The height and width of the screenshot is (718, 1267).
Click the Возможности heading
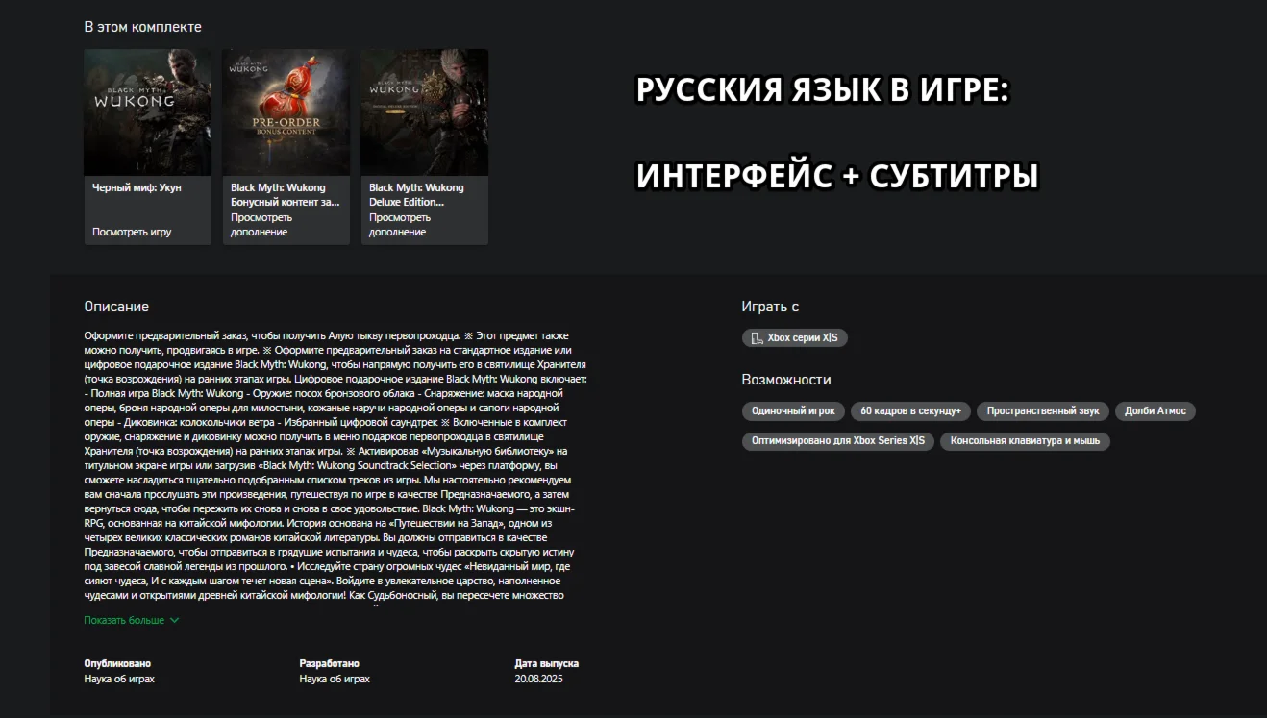click(786, 380)
